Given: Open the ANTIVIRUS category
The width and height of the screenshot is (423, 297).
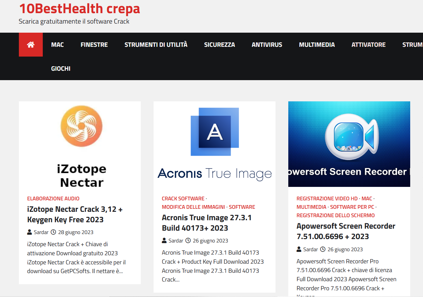Looking at the screenshot, I should point(267,45).
